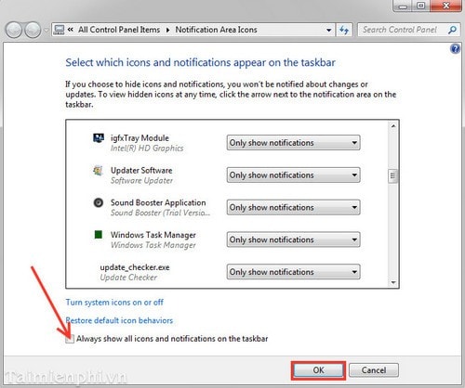
Task: Click the Updater Software icon
Action: [x=99, y=171]
